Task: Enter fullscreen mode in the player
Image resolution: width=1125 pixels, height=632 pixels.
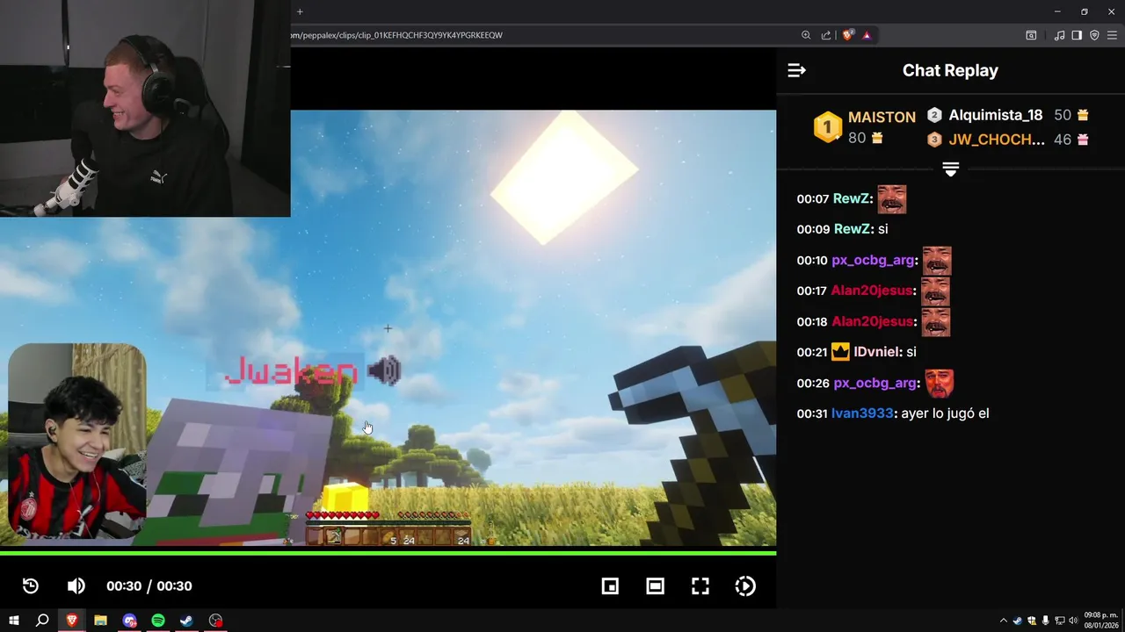Action: point(700,586)
